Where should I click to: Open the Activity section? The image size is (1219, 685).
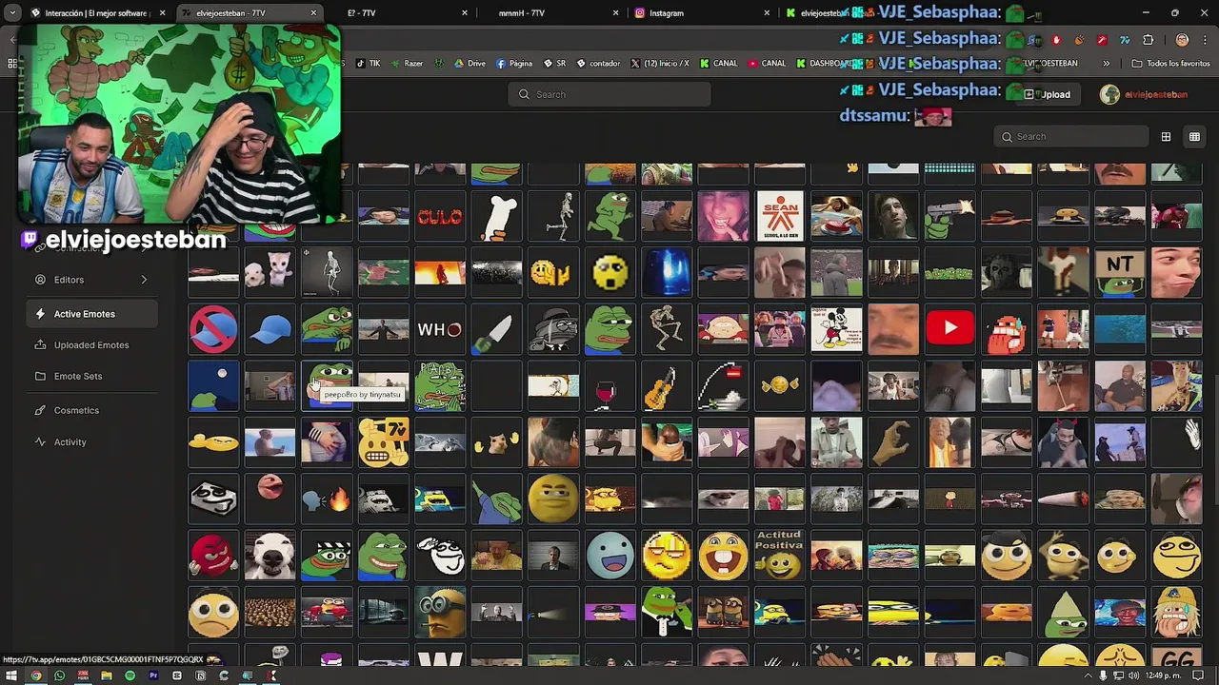coord(91,441)
